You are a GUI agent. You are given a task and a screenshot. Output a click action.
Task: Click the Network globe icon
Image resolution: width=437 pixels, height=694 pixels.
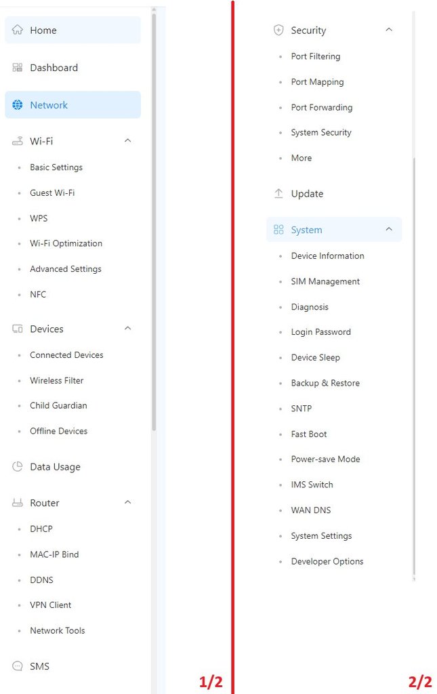(x=18, y=105)
